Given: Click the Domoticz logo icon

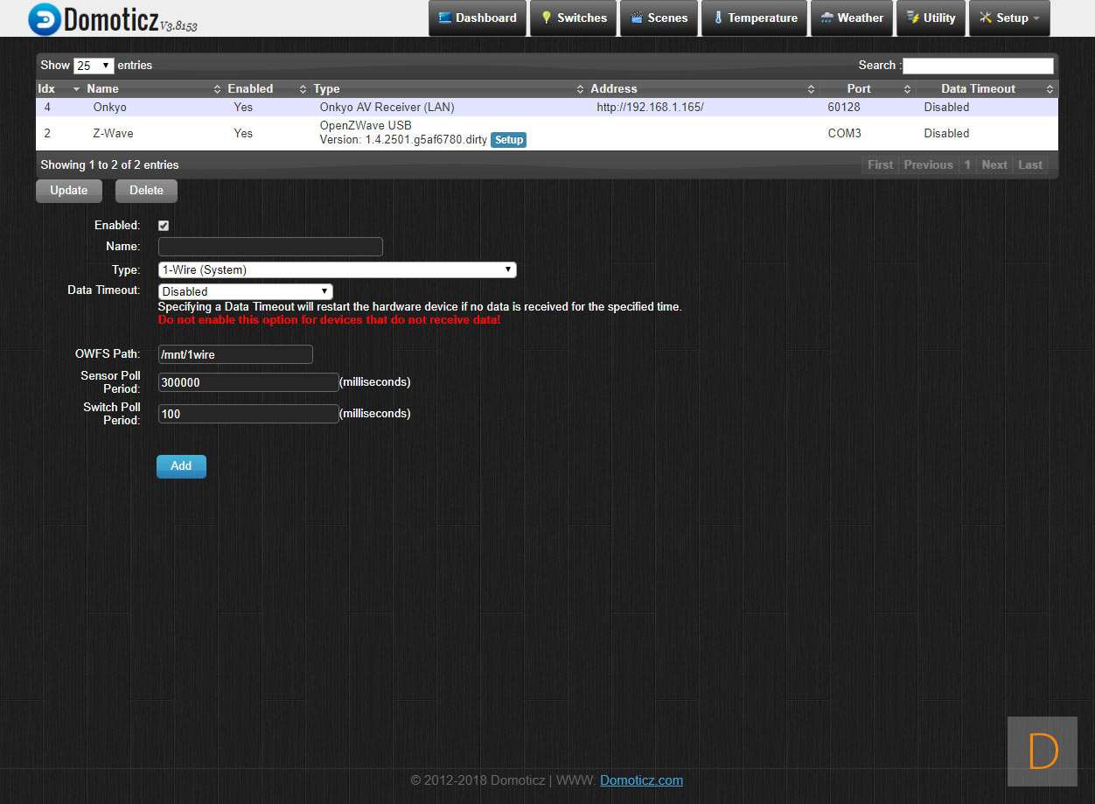Looking at the screenshot, I should [x=45, y=19].
